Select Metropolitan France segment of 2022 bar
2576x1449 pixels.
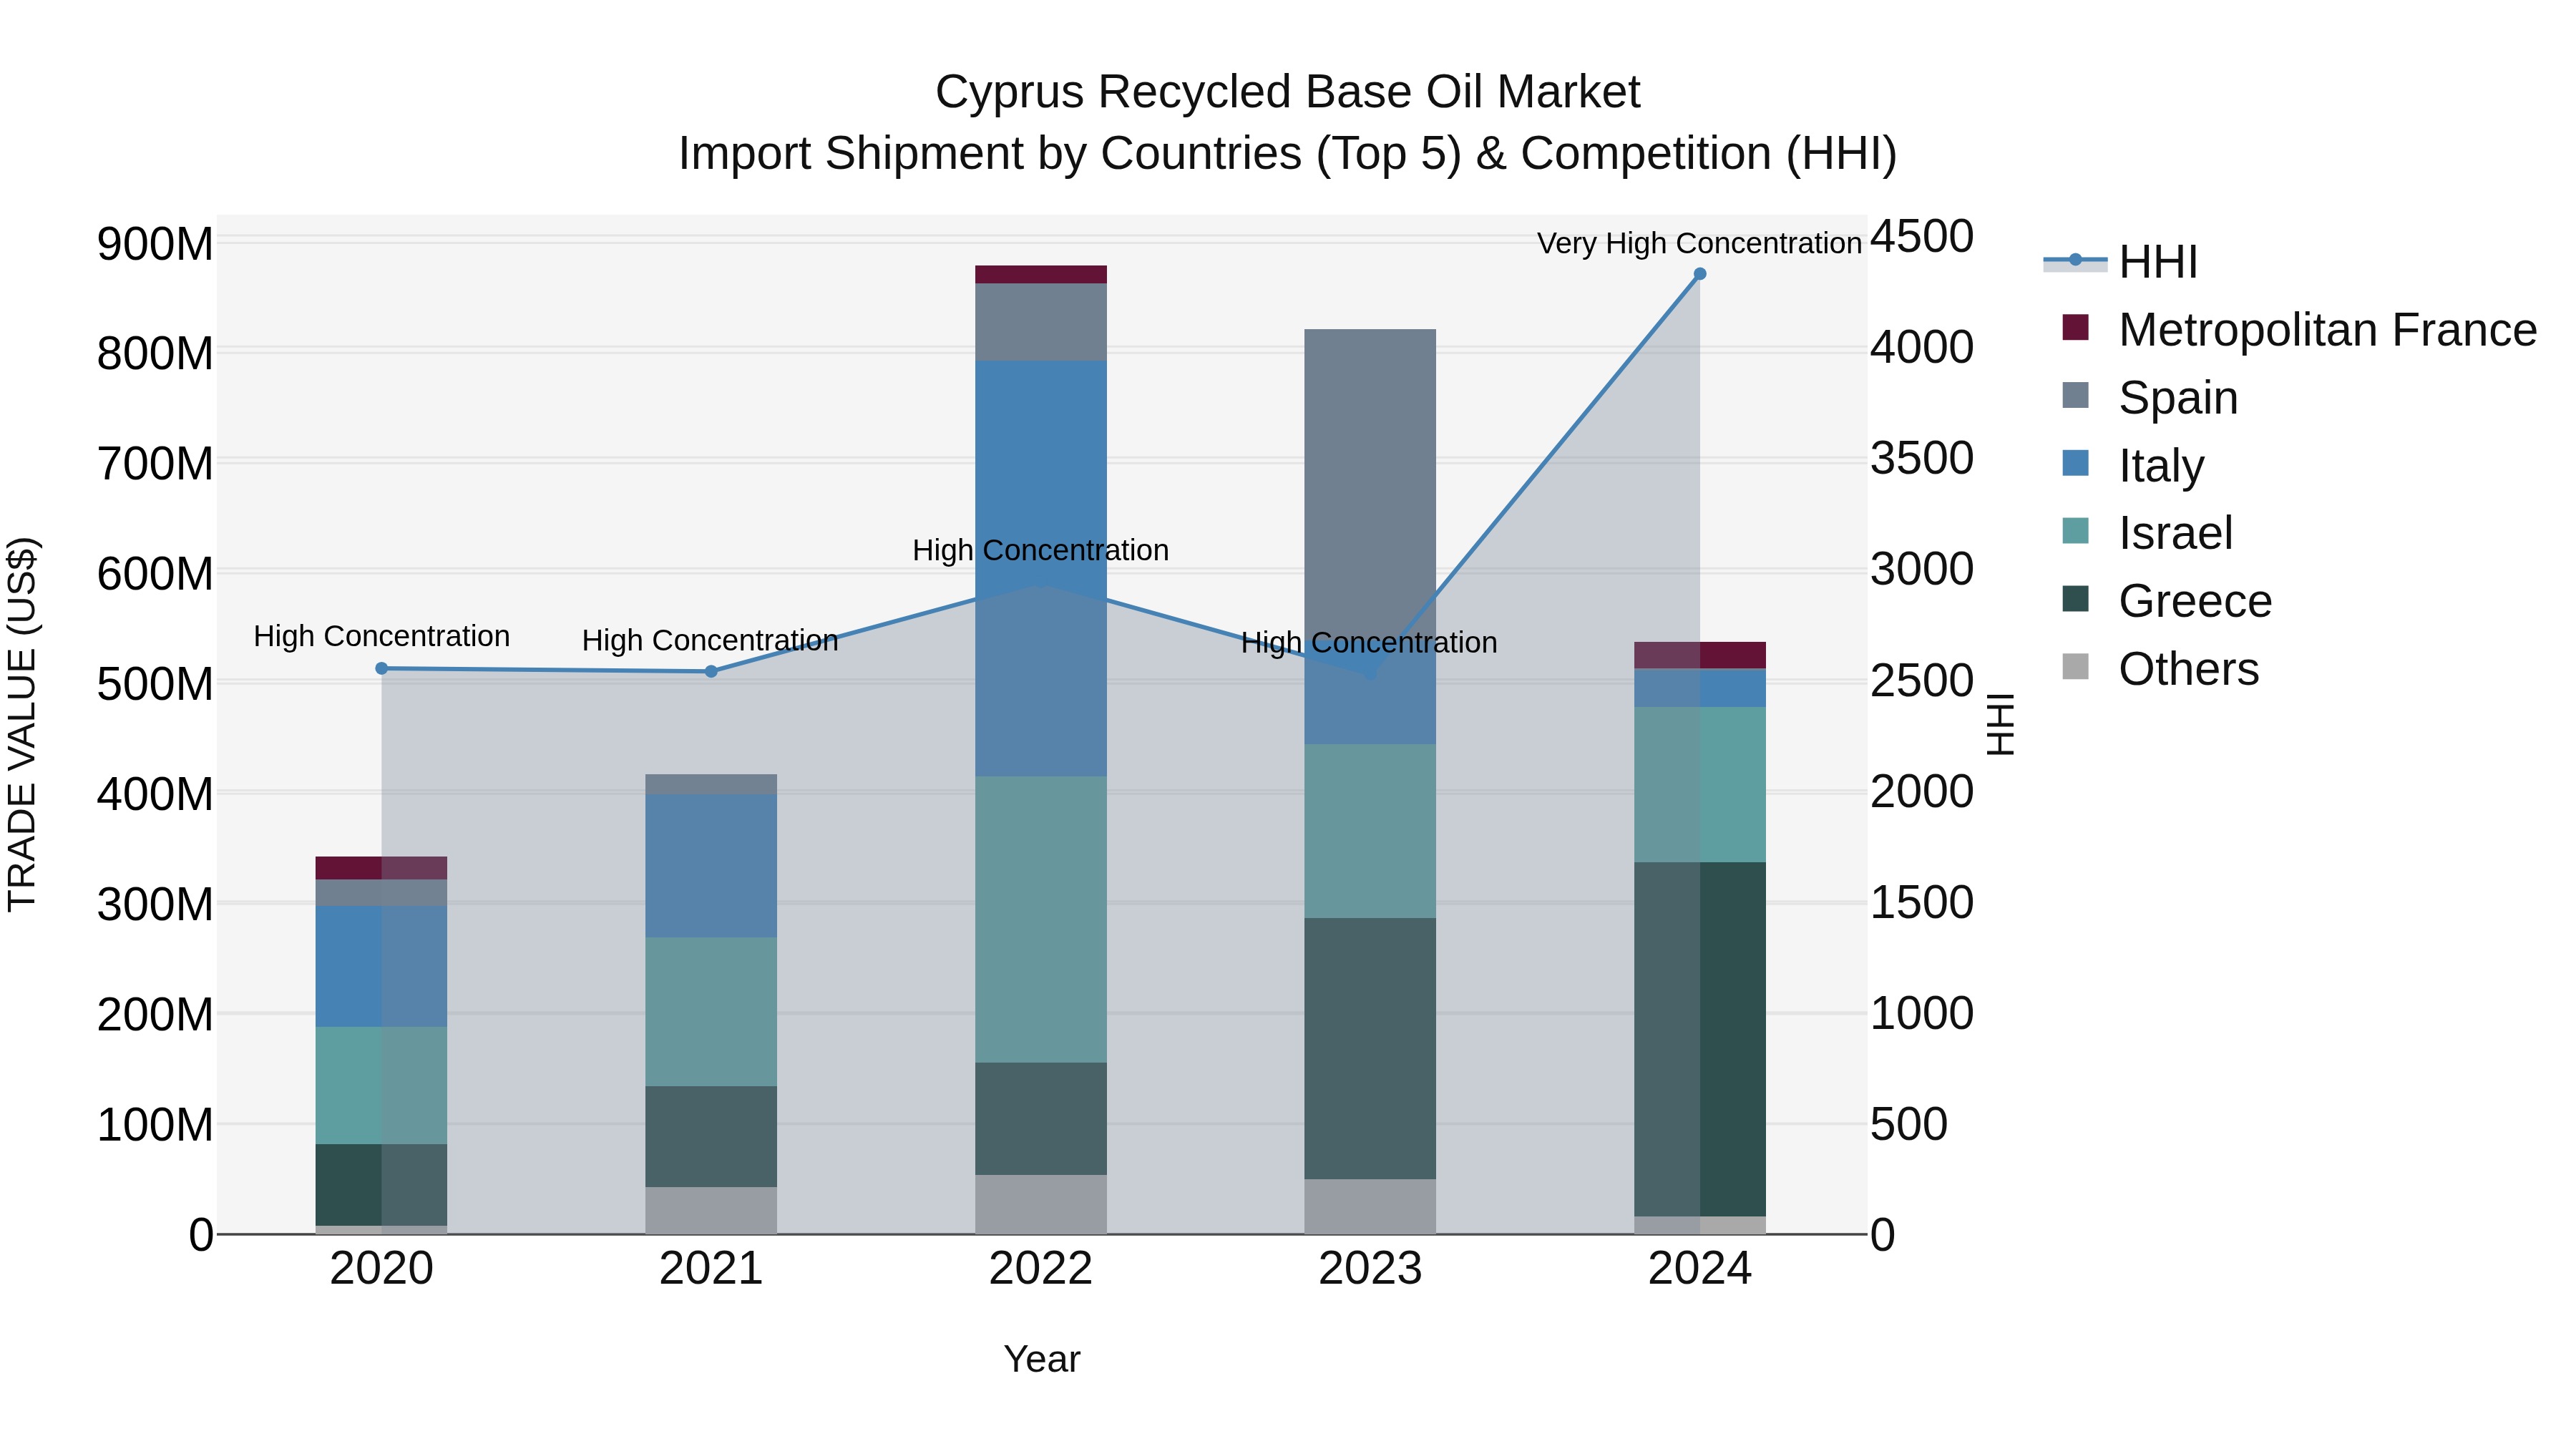(x=1041, y=275)
